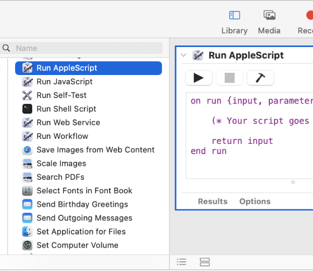This screenshot has height=271, width=313.
Task: Click the script editor text area
Action: (x=249, y=135)
